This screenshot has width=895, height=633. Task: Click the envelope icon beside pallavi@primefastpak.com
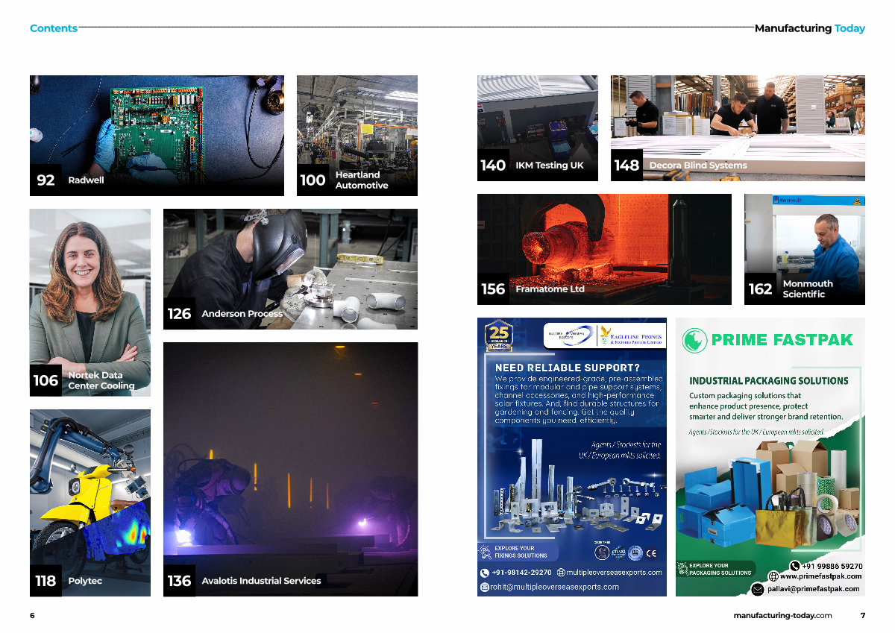758,589
